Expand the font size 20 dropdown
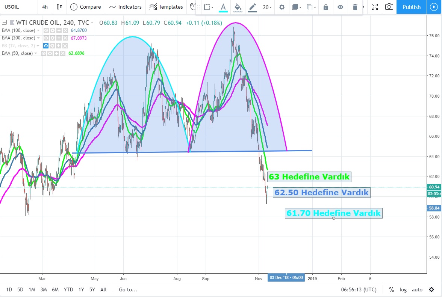This screenshot has width=442, height=297. [268, 7]
